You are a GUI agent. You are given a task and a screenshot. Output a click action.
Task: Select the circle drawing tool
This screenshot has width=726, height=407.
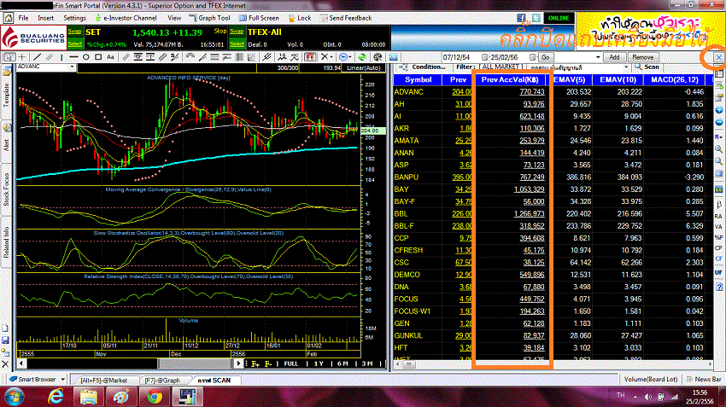(85, 57)
